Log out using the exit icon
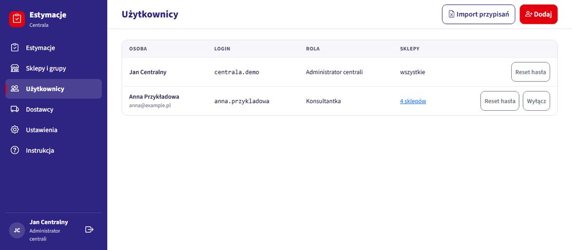 pyautogui.click(x=89, y=229)
